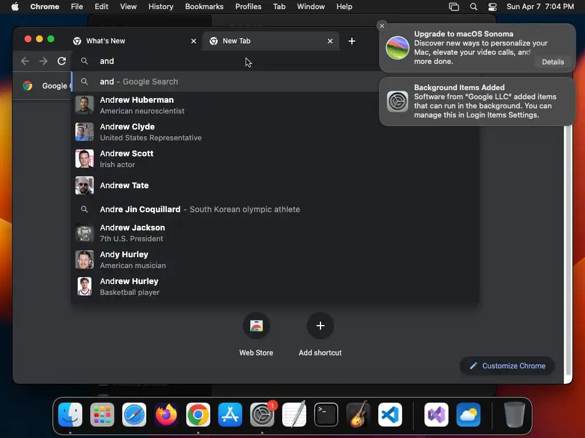Click Andrew Jackson's portrait thumbnail

tap(85, 233)
